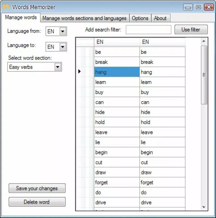Viewport: 216px width, 218px height.
Task: Switch to Manage words tab
Action: click(x=21, y=17)
